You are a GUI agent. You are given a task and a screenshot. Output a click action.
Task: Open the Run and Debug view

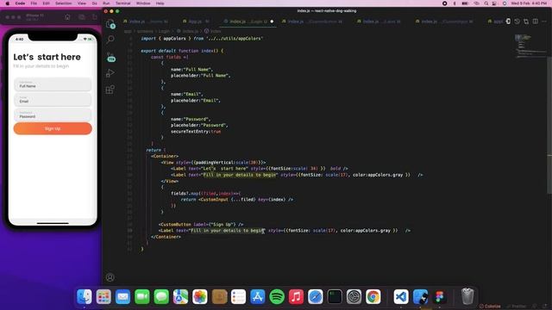(x=110, y=73)
